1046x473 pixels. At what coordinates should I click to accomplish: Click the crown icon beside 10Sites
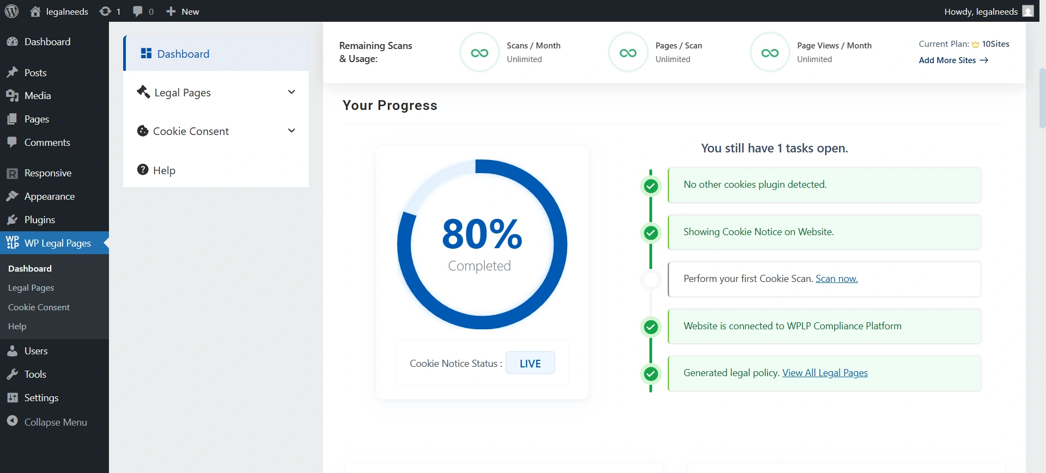tap(976, 45)
